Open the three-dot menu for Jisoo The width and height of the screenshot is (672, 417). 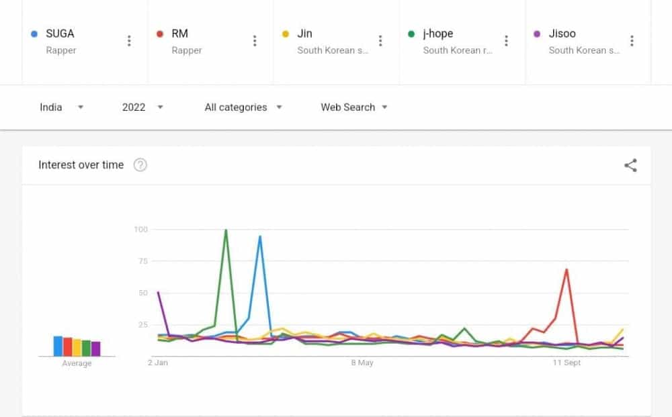tap(632, 41)
